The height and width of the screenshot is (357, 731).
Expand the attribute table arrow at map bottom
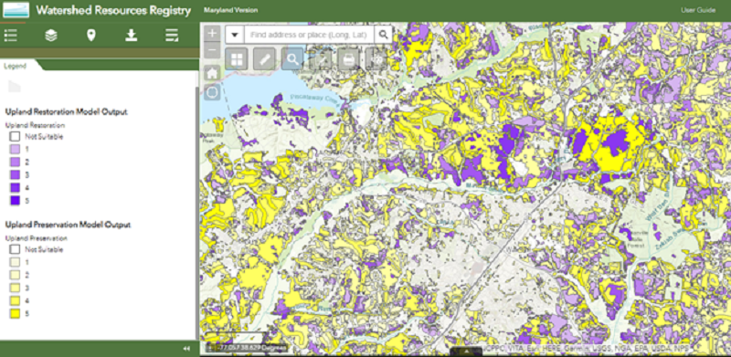click(x=466, y=352)
